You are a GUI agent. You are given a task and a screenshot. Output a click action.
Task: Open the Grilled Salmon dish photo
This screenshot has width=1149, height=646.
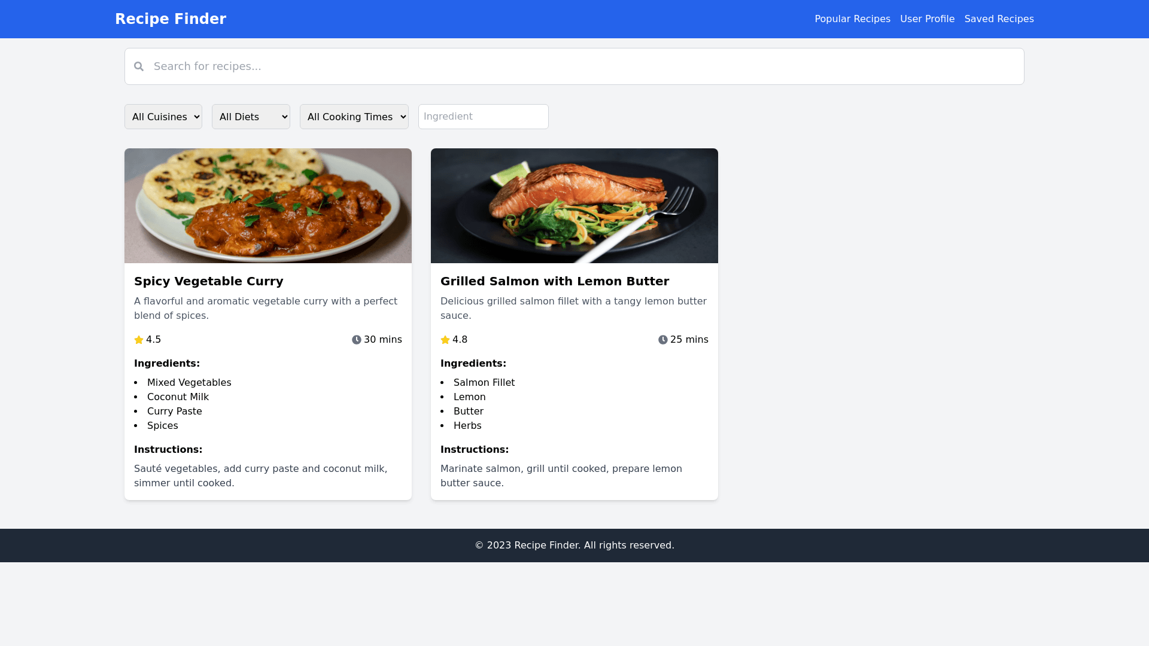pos(574,206)
